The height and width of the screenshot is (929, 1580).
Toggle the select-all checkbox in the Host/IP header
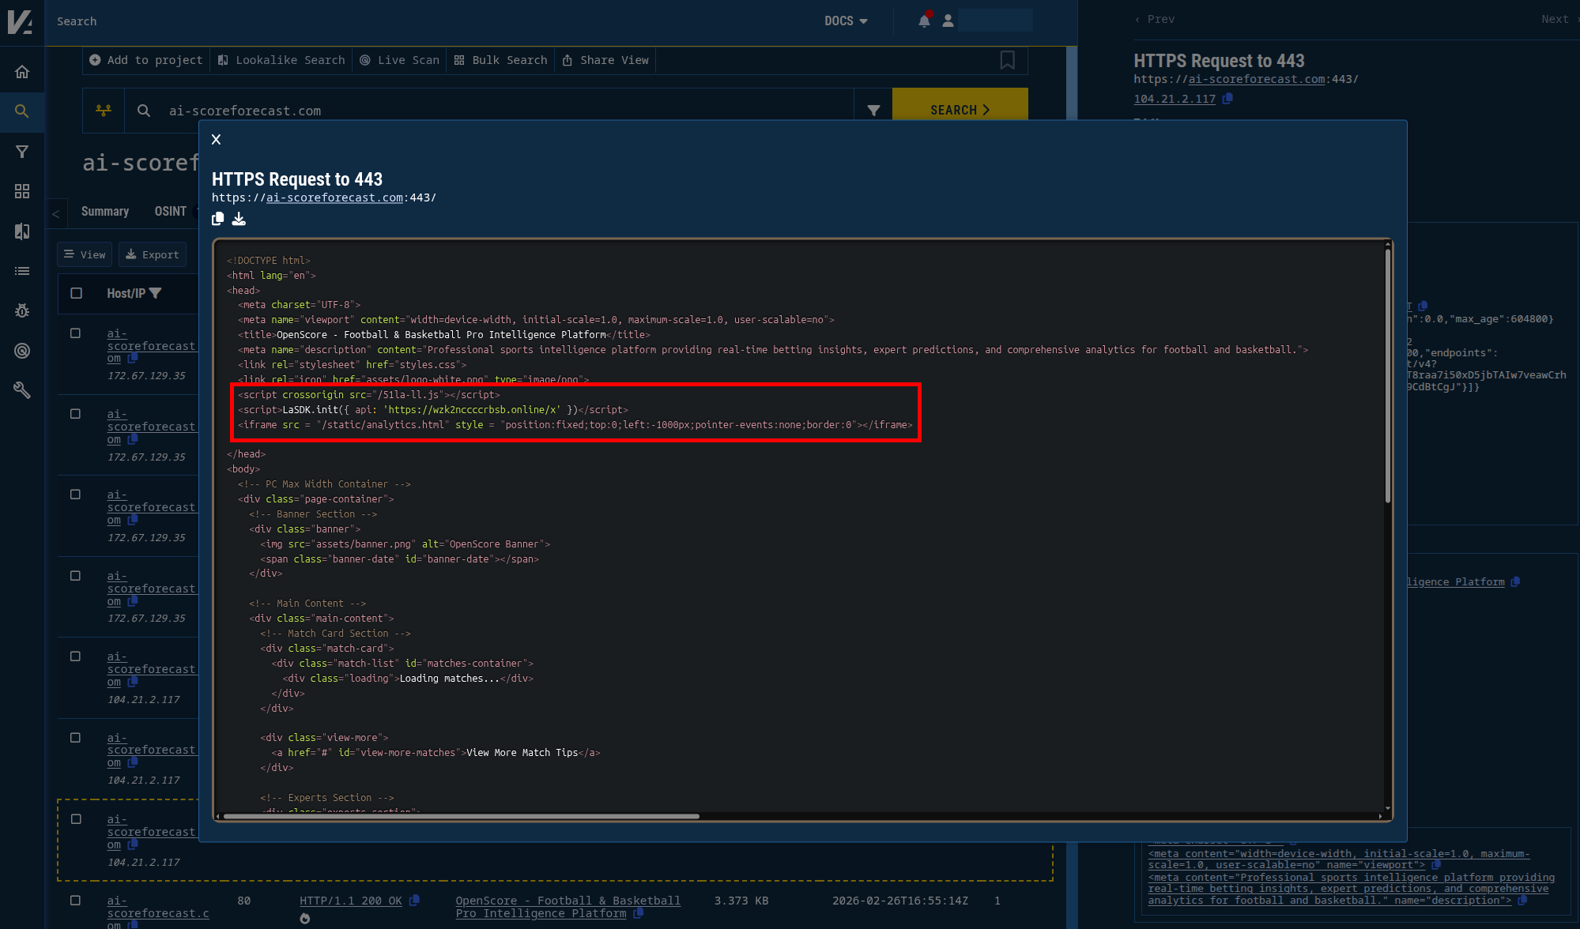(75, 291)
